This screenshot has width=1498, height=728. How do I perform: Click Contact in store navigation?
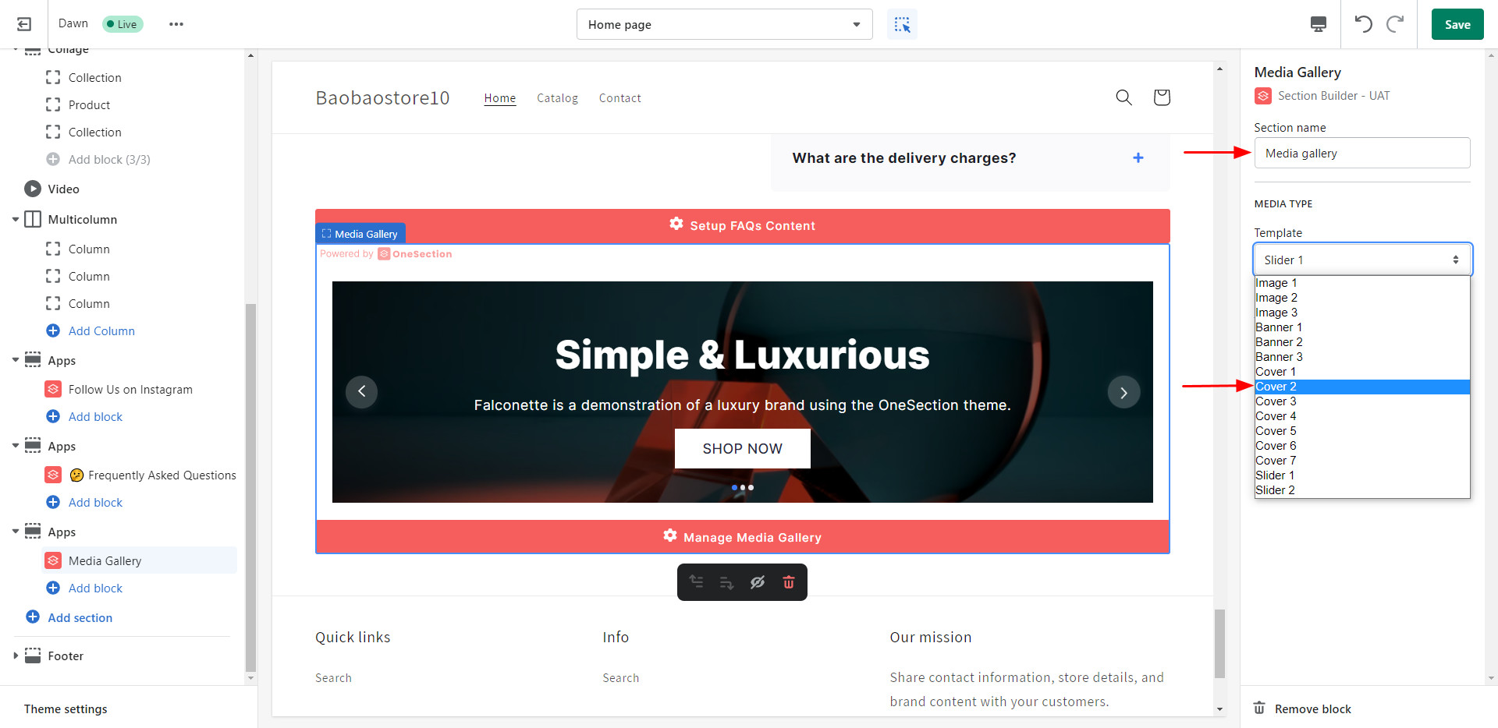[619, 98]
